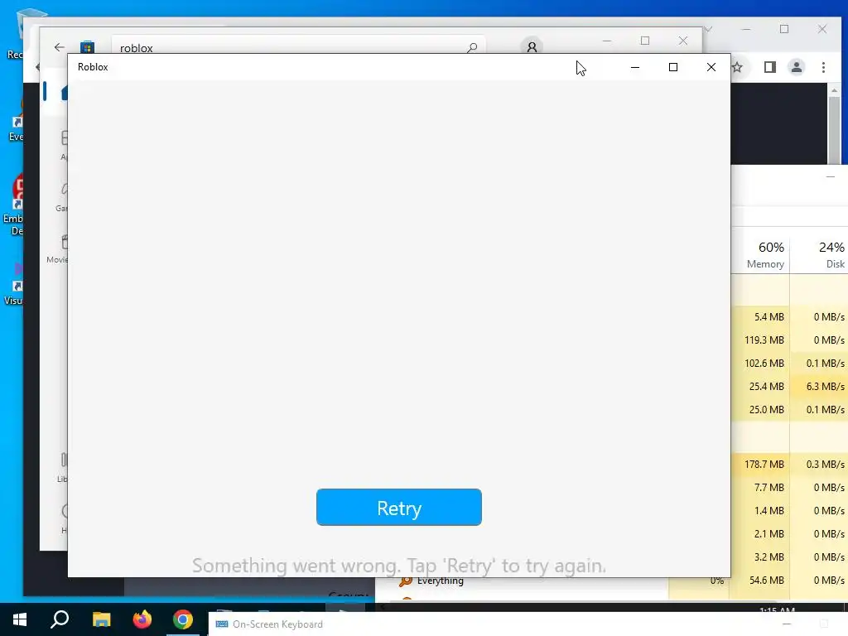Click the Everything process icon
This screenshot has height=636, width=848.
click(405, 581)
